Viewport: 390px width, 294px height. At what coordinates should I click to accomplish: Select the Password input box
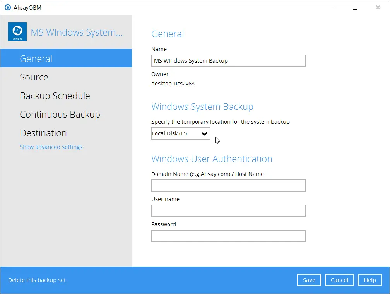point(228,236)
